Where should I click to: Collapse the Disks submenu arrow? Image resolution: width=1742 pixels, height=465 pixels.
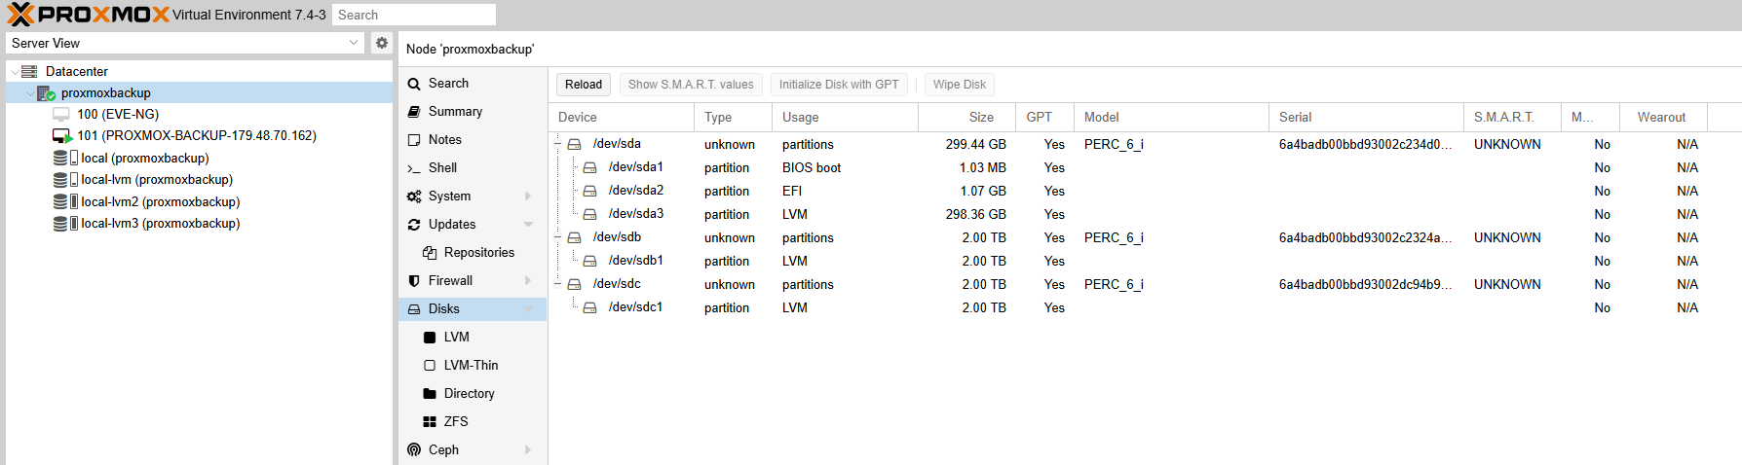coord(528,309)
